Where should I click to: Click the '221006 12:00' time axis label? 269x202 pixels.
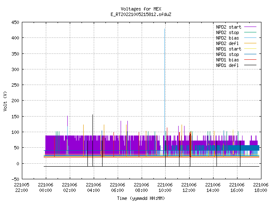[189, 188]
